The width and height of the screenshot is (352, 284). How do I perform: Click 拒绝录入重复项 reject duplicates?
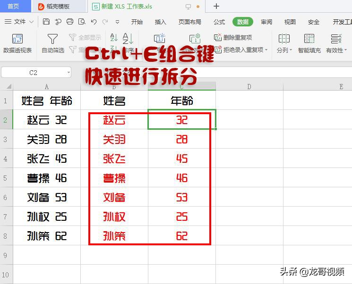coord(240,50)
